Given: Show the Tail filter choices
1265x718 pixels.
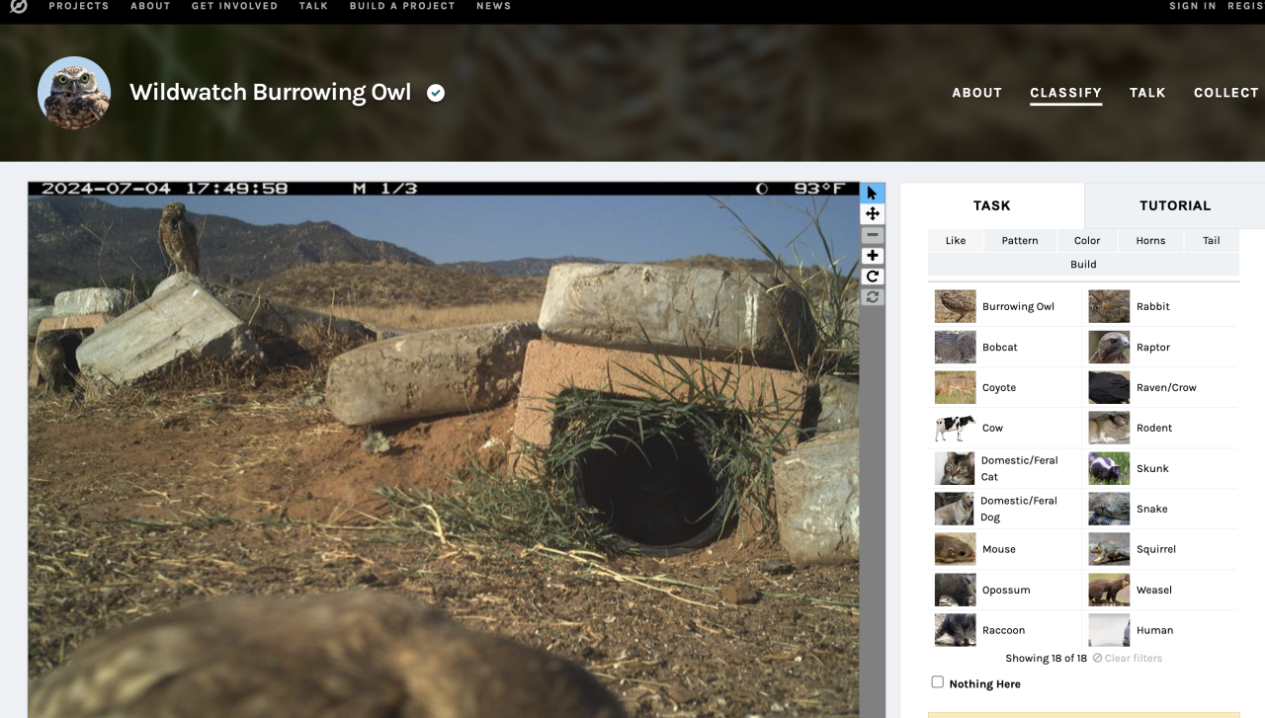Looking at the screenshot, I should pos(1212,240).
